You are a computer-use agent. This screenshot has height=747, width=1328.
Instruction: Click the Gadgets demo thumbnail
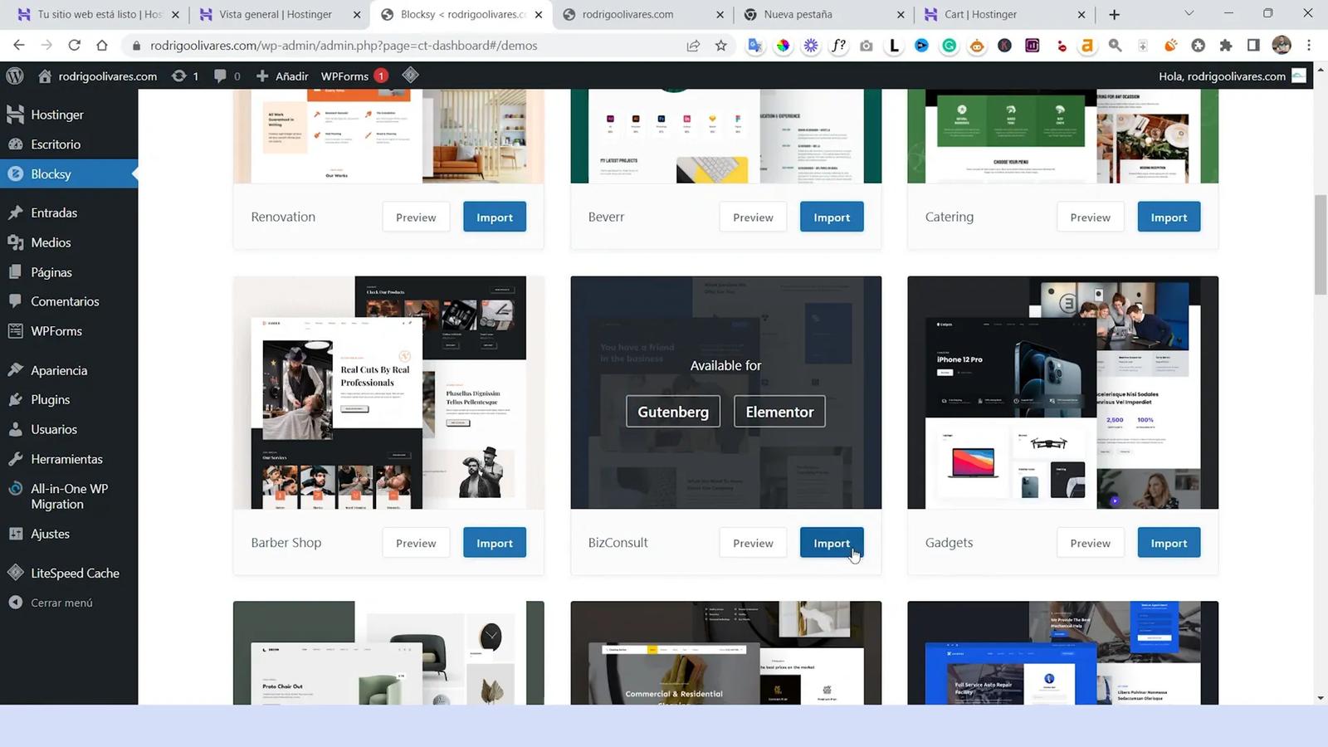1062,393
